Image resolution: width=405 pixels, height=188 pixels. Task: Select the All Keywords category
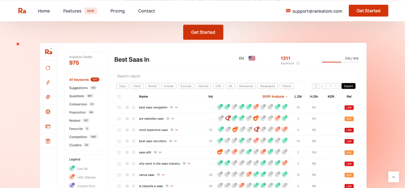[84, 80]
